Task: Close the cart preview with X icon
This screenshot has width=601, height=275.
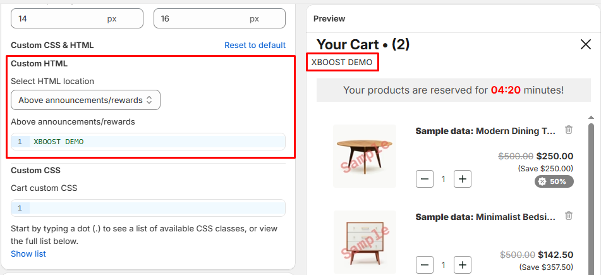Action: point(585,44)
